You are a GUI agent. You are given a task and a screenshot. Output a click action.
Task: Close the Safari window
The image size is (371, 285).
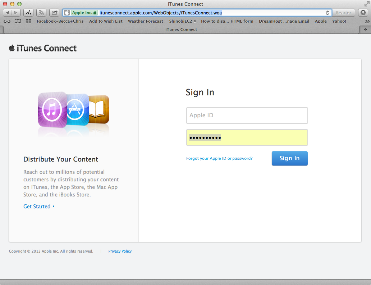coord(5,4)
